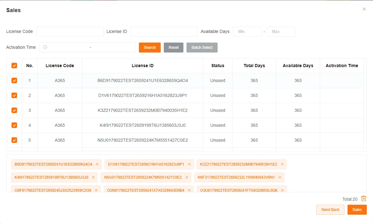Remove tag N5U0179022TEST2659224K7M5551427C0E2 via its x

coord(187,177)
